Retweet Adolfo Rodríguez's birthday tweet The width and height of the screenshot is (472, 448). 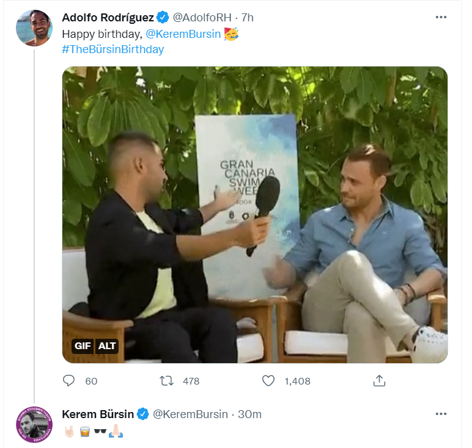[166, 381]
